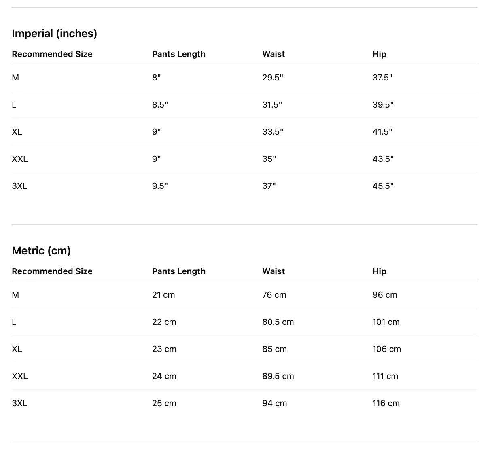492x449 pixels.
Task: Select the Imperial (inches) heading
Action: 55,34
